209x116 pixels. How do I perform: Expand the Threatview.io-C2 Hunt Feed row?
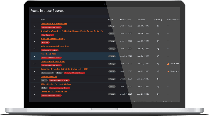[x=34, y=26]
